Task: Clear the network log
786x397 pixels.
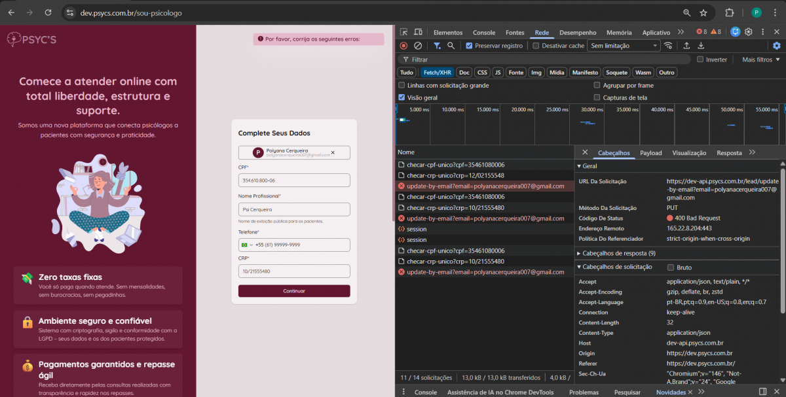Action: [417, 46]
